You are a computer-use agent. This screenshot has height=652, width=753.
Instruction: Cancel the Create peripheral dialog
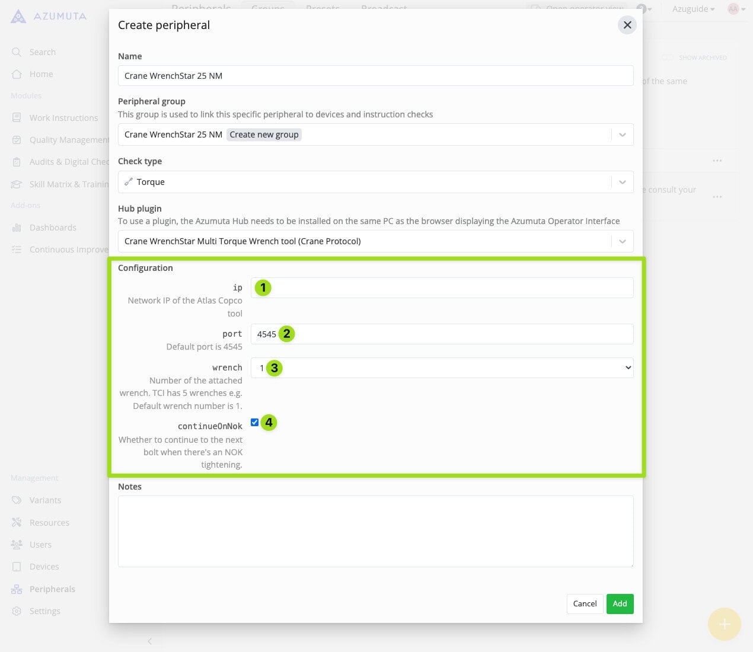tap(585, 603)
